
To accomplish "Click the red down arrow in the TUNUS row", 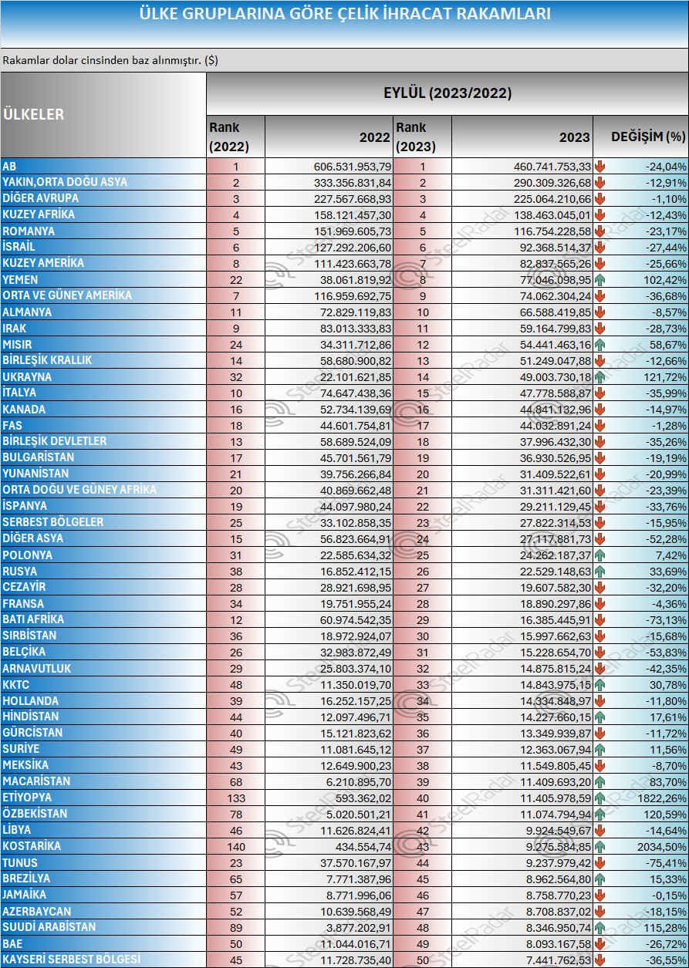I will (600, 862).
